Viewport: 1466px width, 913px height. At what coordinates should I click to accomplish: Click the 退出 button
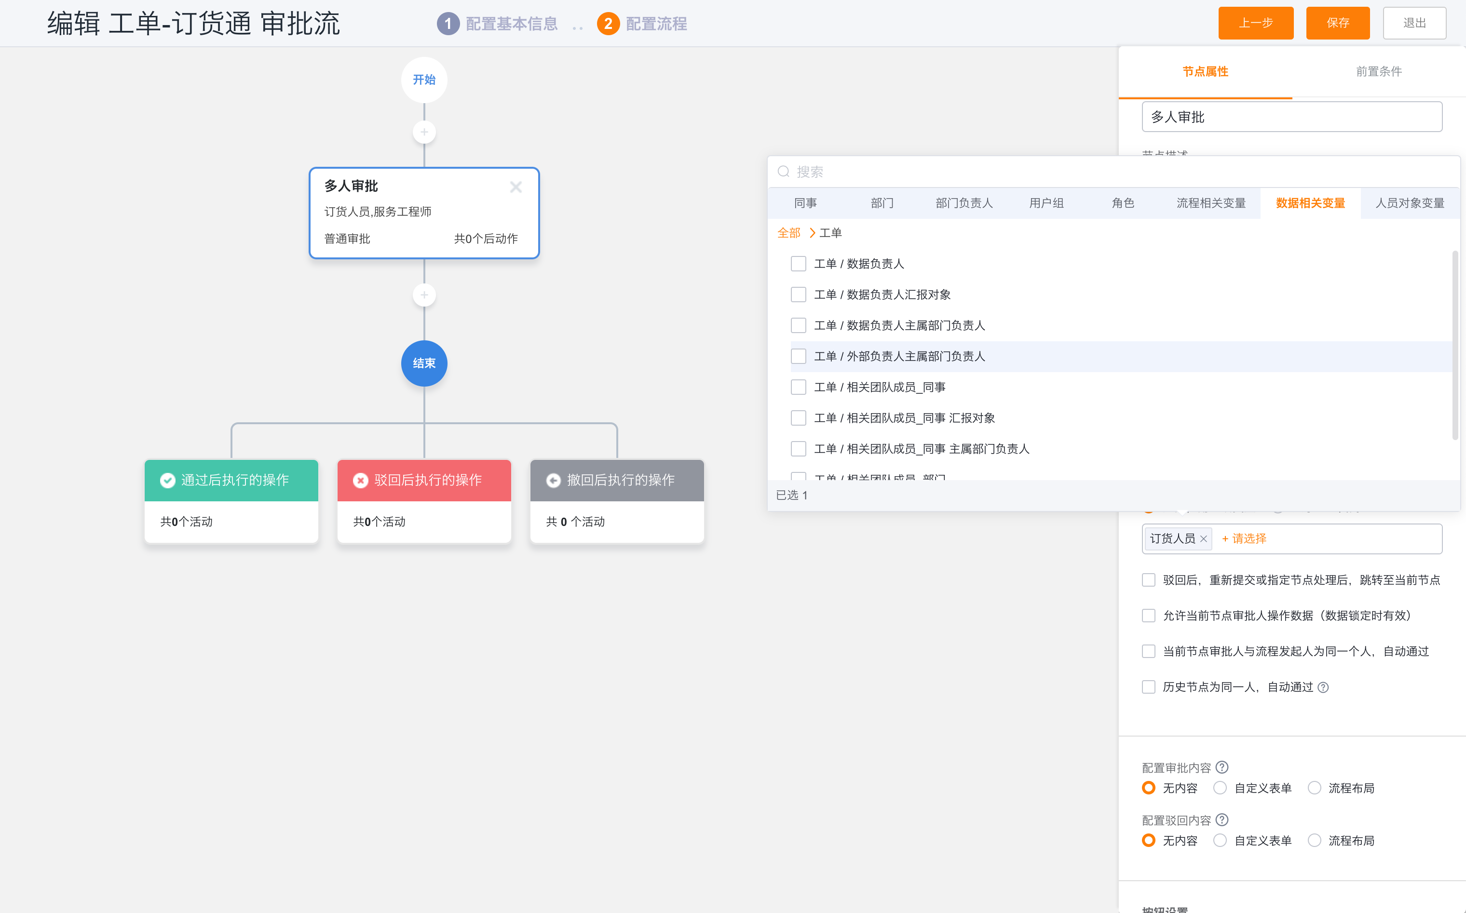click(x=1414, y=23)
